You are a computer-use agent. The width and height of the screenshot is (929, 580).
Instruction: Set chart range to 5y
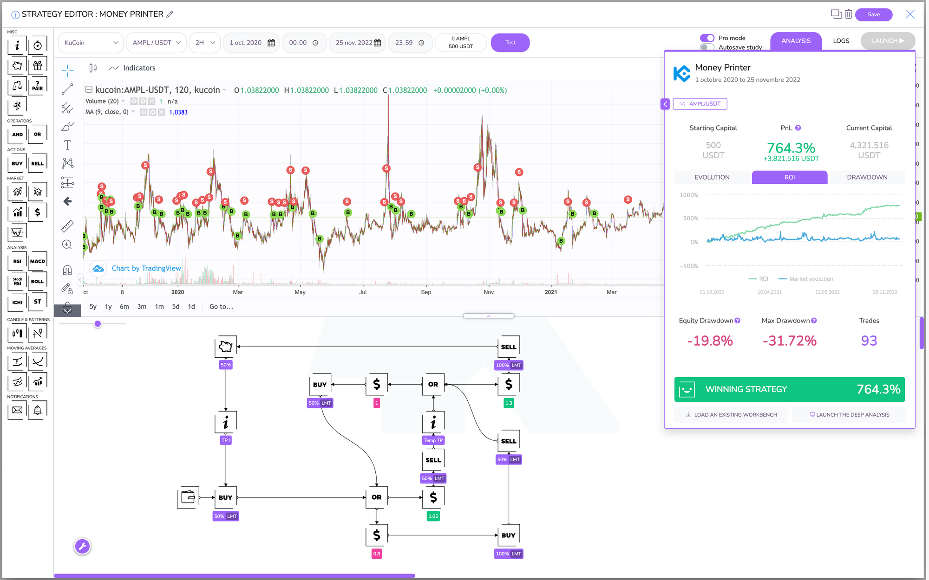93,307
